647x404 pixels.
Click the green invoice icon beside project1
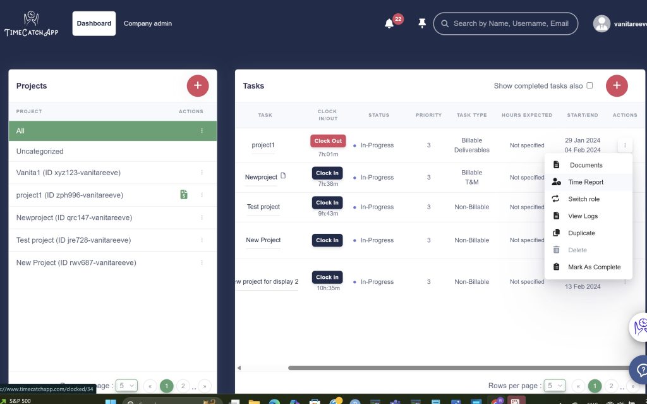pos(184,195)
